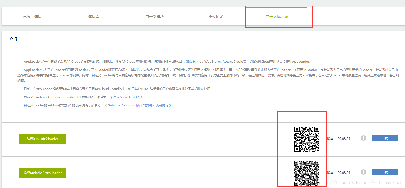Click the 编译Android自定义loader button
This screenshot has width=405, height=188.
point(43,173)
